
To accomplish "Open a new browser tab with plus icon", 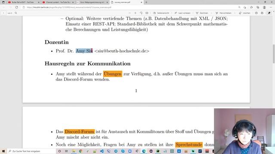I will click(146, 2).
